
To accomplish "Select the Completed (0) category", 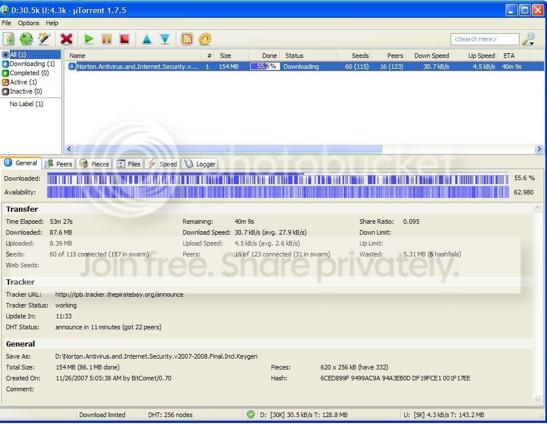I will click(x=25, y=73).
